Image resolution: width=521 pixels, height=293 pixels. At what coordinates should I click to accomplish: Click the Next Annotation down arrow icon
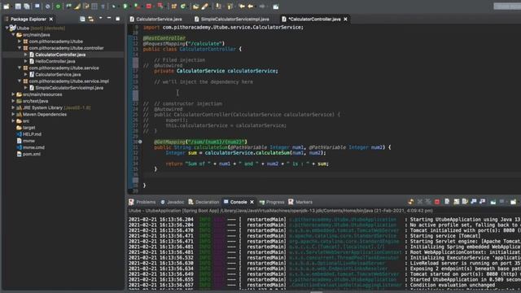(218, 7)
